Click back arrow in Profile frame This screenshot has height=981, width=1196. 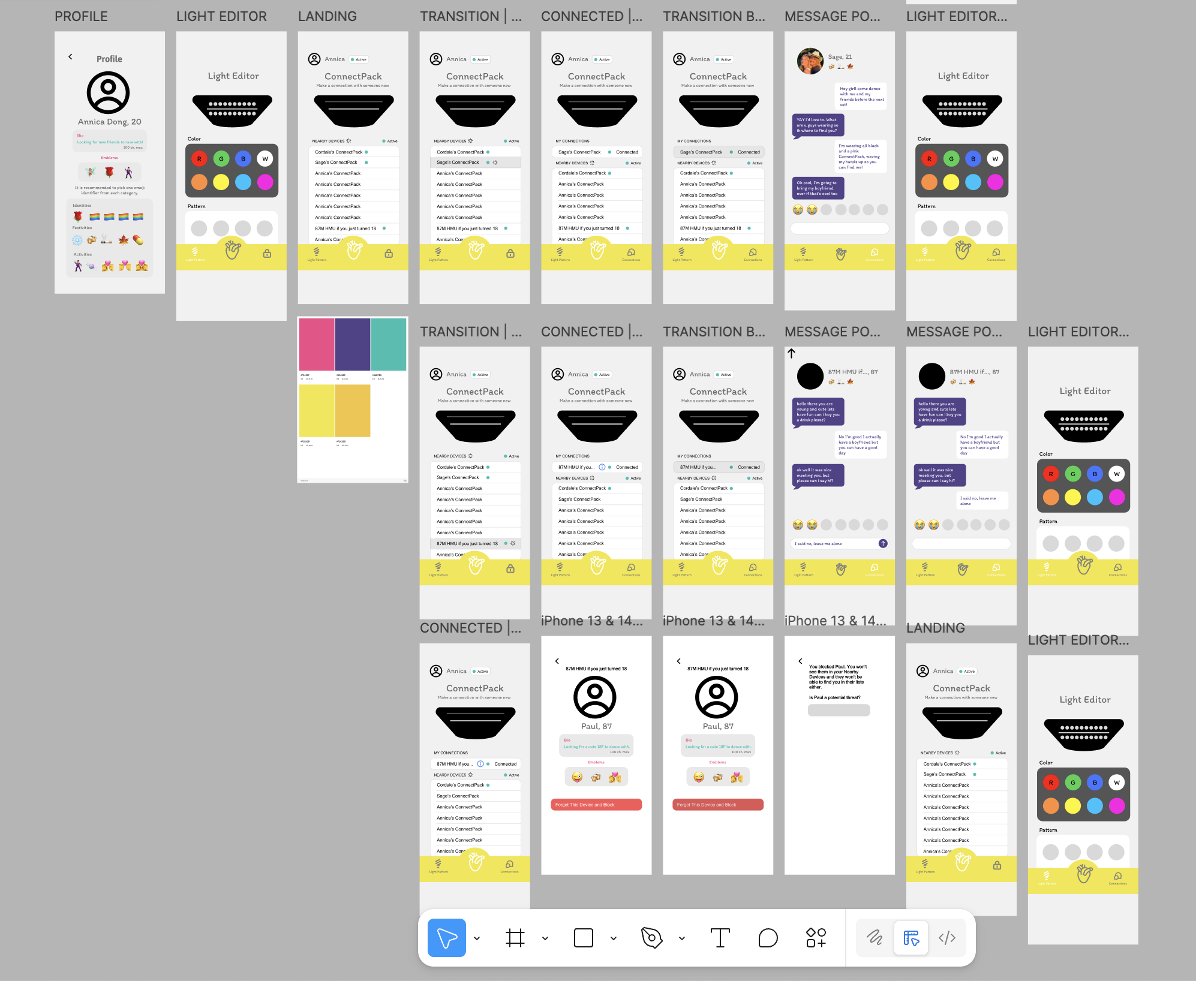[x=70, y=57]
